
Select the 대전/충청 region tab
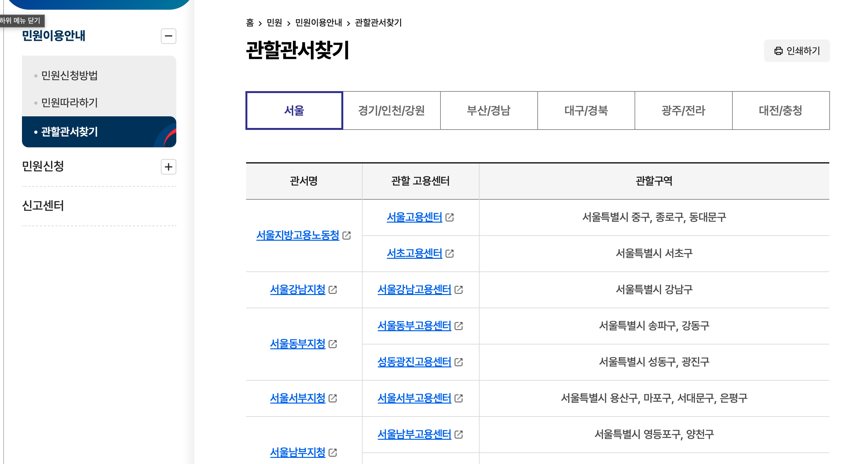[x=780, y=111]
